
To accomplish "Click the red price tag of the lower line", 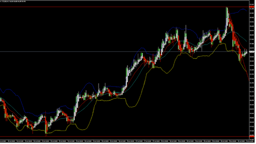I will 252,136.
